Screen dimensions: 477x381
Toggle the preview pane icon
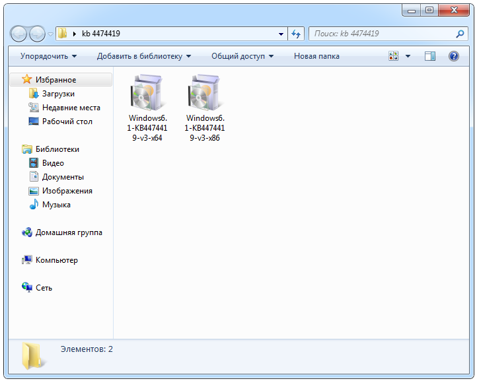tap(430, 56)
